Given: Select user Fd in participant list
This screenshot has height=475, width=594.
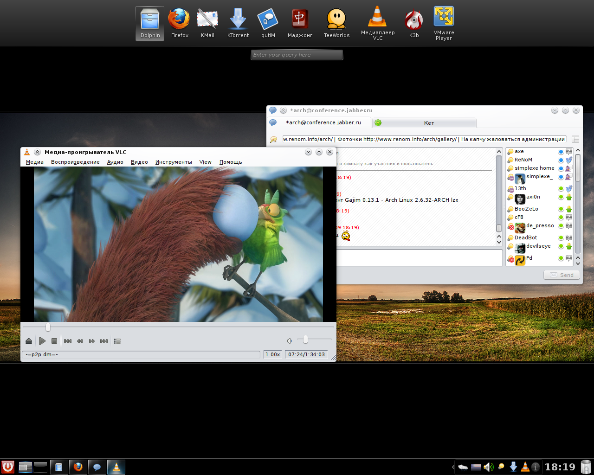Looking at the screenshot, I should pyautogui.click(x=540, y=260).
